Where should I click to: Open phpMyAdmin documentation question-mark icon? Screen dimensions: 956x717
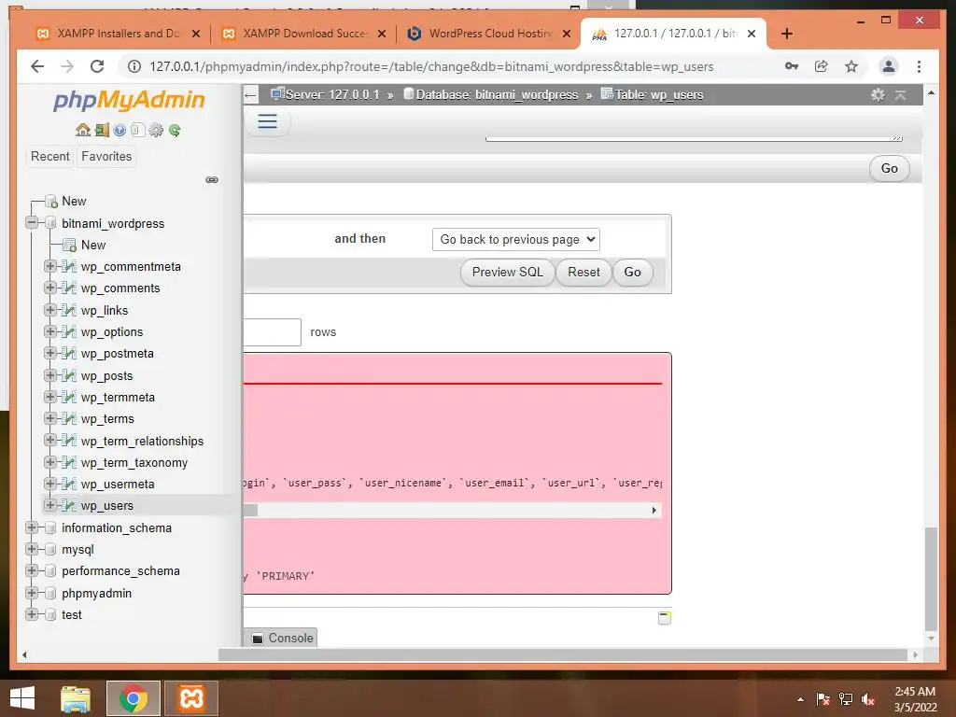[119, 130]
